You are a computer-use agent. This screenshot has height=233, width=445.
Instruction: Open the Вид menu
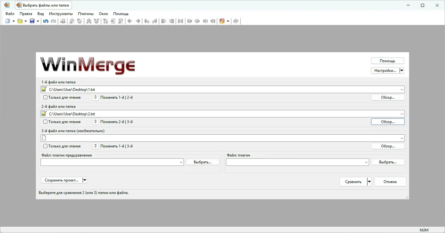pos(40,14)
